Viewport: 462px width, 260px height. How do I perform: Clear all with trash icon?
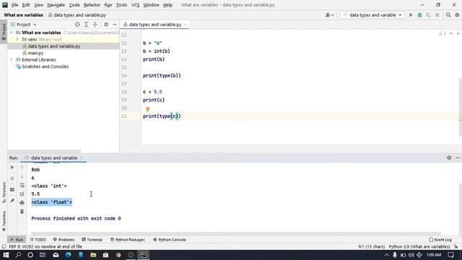tap(22, 212)
